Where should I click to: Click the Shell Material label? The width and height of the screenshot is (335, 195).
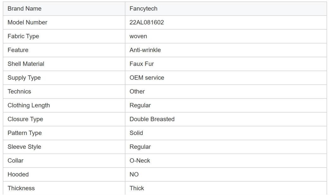26,64
